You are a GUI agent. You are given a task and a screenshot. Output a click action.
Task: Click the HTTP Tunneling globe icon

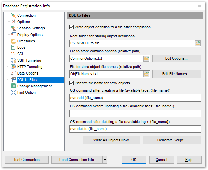pyautogui.click(x=13, y=67)
